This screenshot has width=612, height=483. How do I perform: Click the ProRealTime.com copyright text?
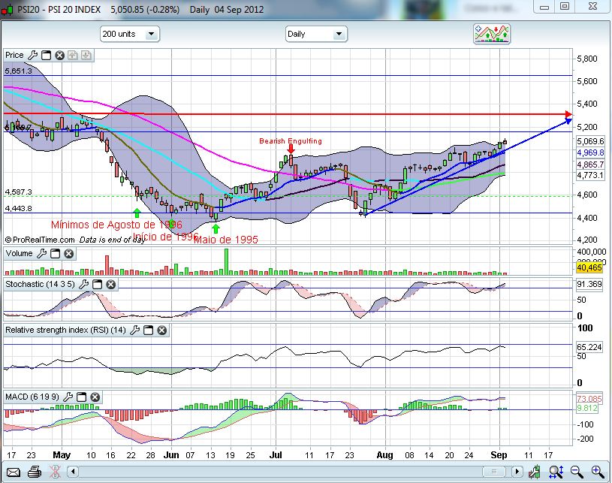coord(39,240)
